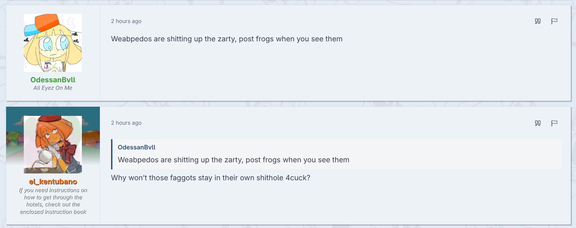Open el_kentubano's orange-haired avatar image
Screen dimensions: 576x228
(53, 144)
